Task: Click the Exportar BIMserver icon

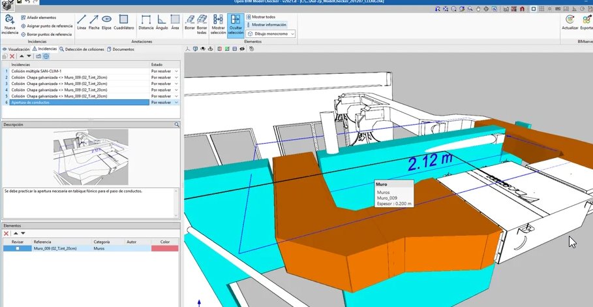Action: pos(586,22)
